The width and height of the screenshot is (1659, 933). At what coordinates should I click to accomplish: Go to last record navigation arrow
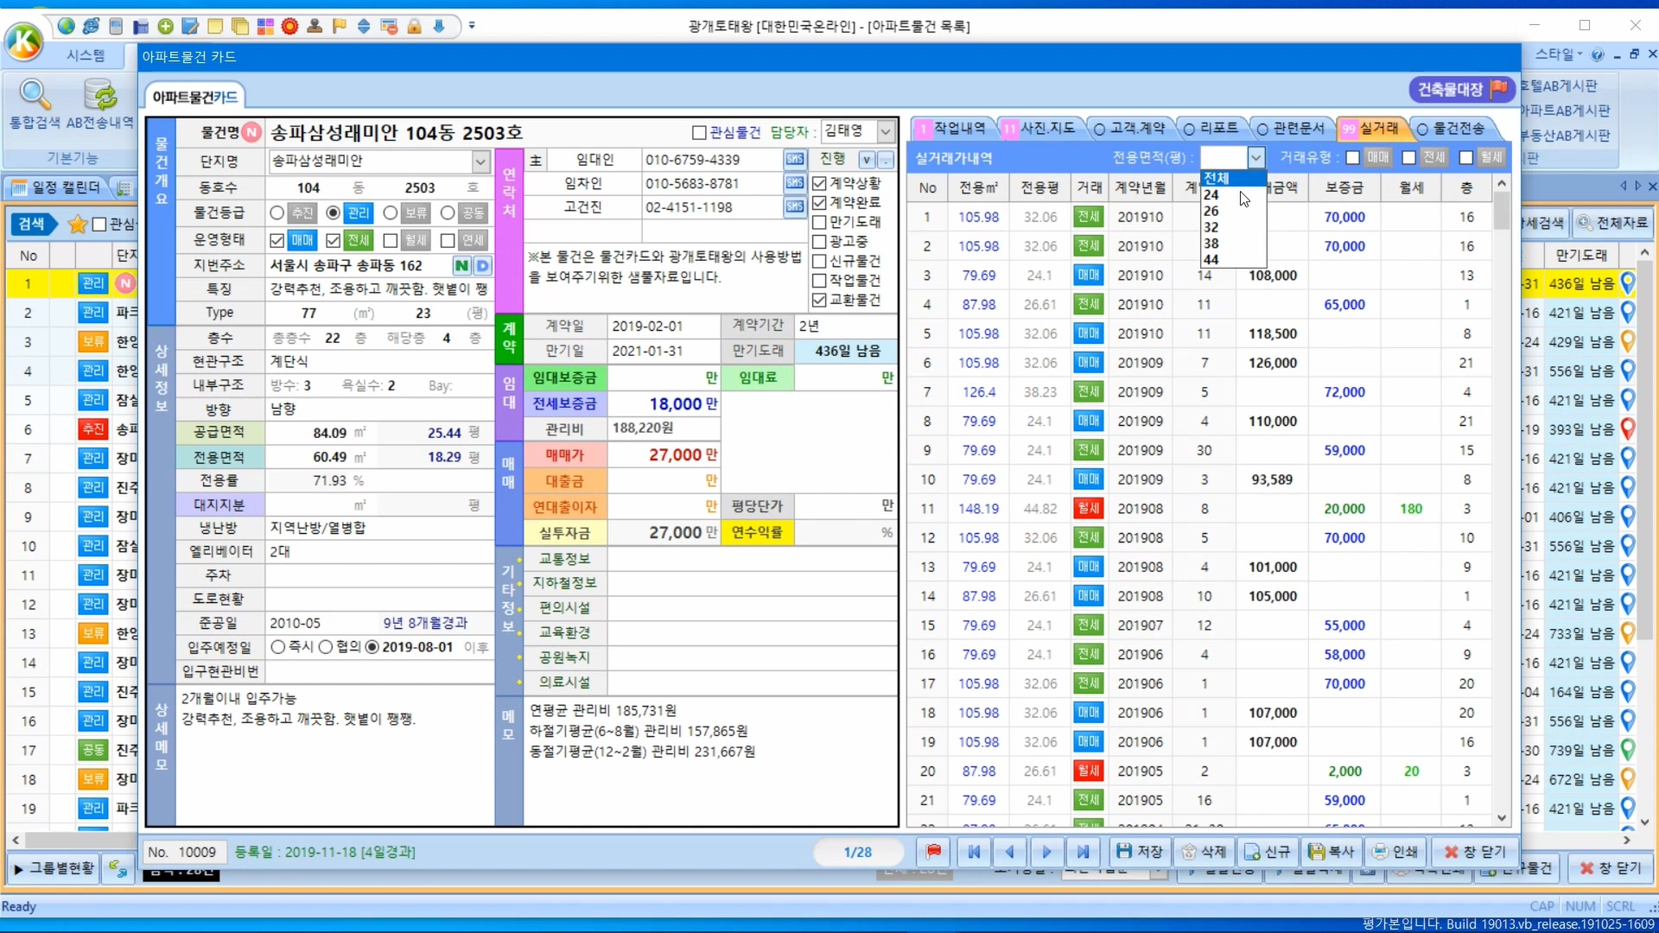[1083, 852]
